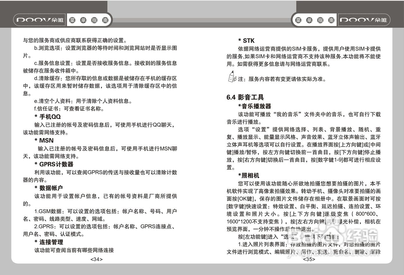Screen dimensions: 404x275
Task: Click the line starting "该功能用于设置帐户信息"
Action: point(105,196)
